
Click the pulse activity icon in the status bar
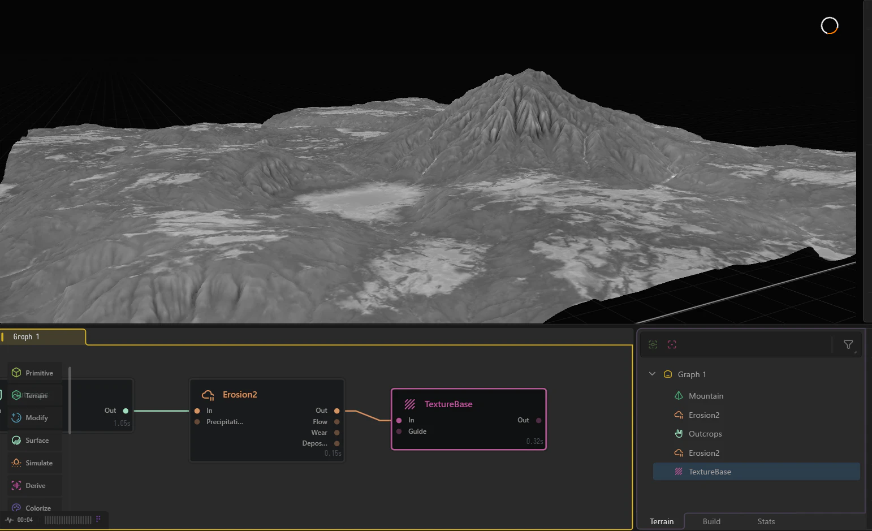coord(9,520)
